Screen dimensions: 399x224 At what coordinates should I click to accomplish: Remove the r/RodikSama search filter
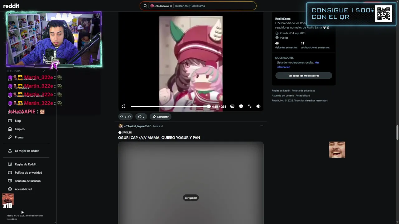pyautogui.click(x=171, y=6)
